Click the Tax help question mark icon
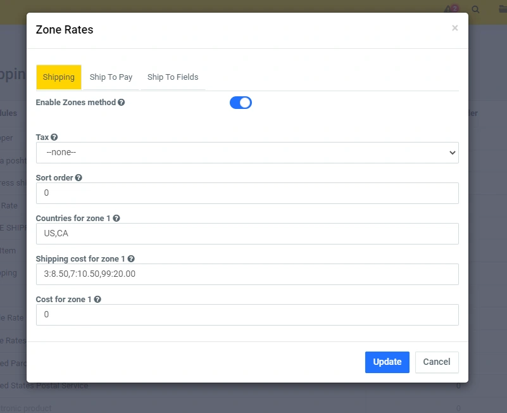This screenshot has height=413, width=507. pyautogui.click(x=54, y=137)
